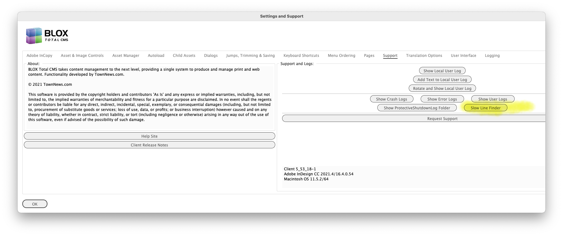This screenshot has height=236, width=563.
Task: Select the Autoload tab
Action: 156,56
